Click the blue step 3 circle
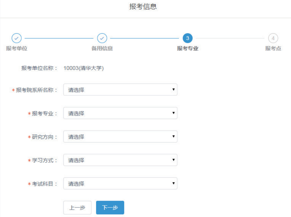 [x=187, y=38]
